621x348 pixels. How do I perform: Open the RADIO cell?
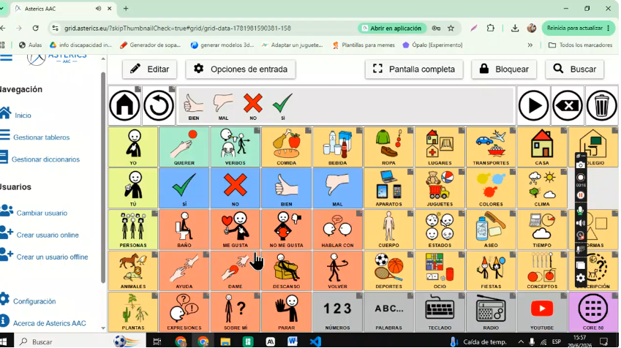tap(491, 311)
